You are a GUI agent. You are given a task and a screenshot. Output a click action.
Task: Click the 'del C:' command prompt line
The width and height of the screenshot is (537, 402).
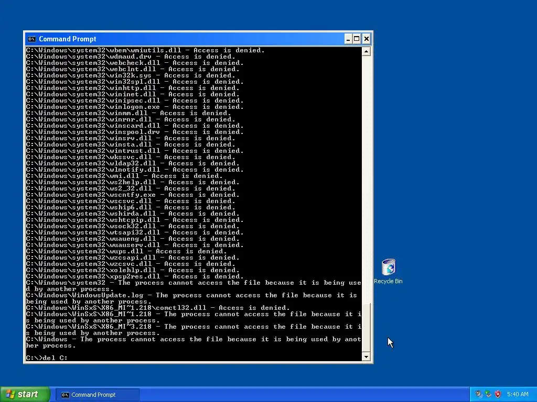click(47, 358)
